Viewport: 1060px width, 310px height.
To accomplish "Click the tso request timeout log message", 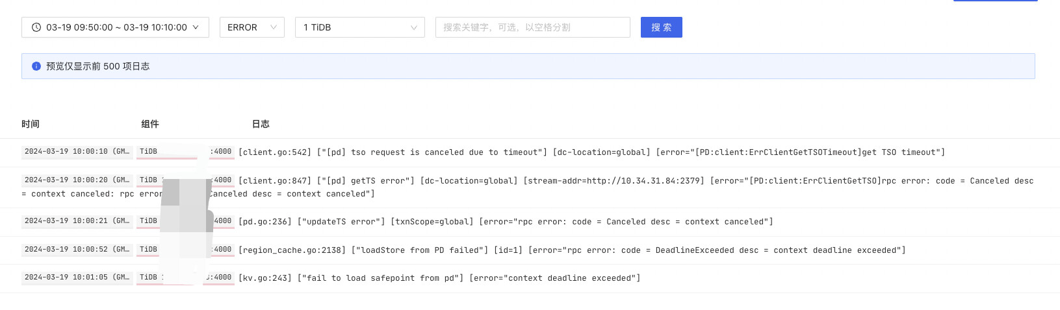I will click(591, 152).
